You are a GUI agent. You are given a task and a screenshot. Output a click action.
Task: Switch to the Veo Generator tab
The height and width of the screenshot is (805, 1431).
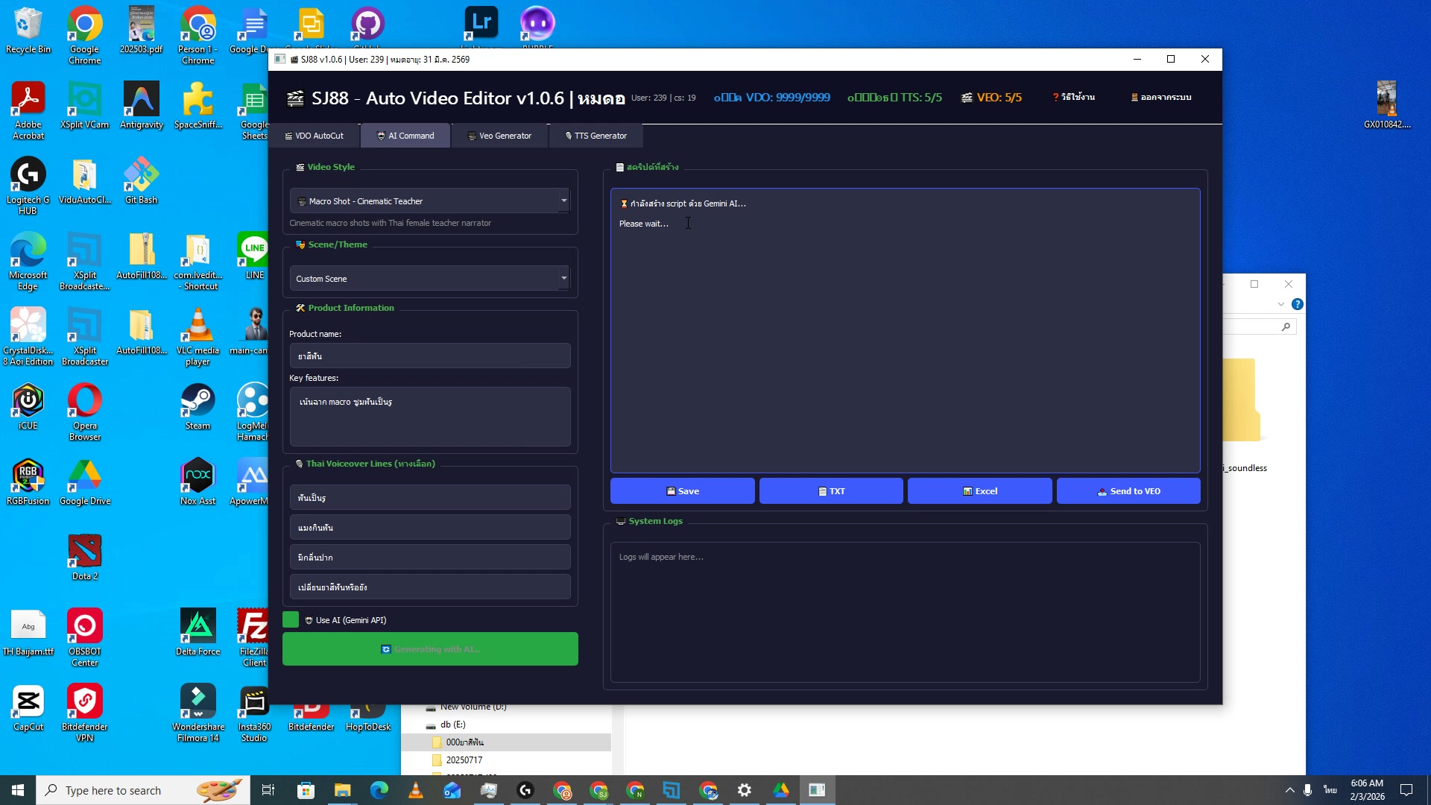499,136
